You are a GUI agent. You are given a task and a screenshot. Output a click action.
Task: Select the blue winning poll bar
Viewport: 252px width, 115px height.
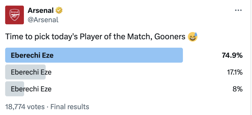coord(94,55)
